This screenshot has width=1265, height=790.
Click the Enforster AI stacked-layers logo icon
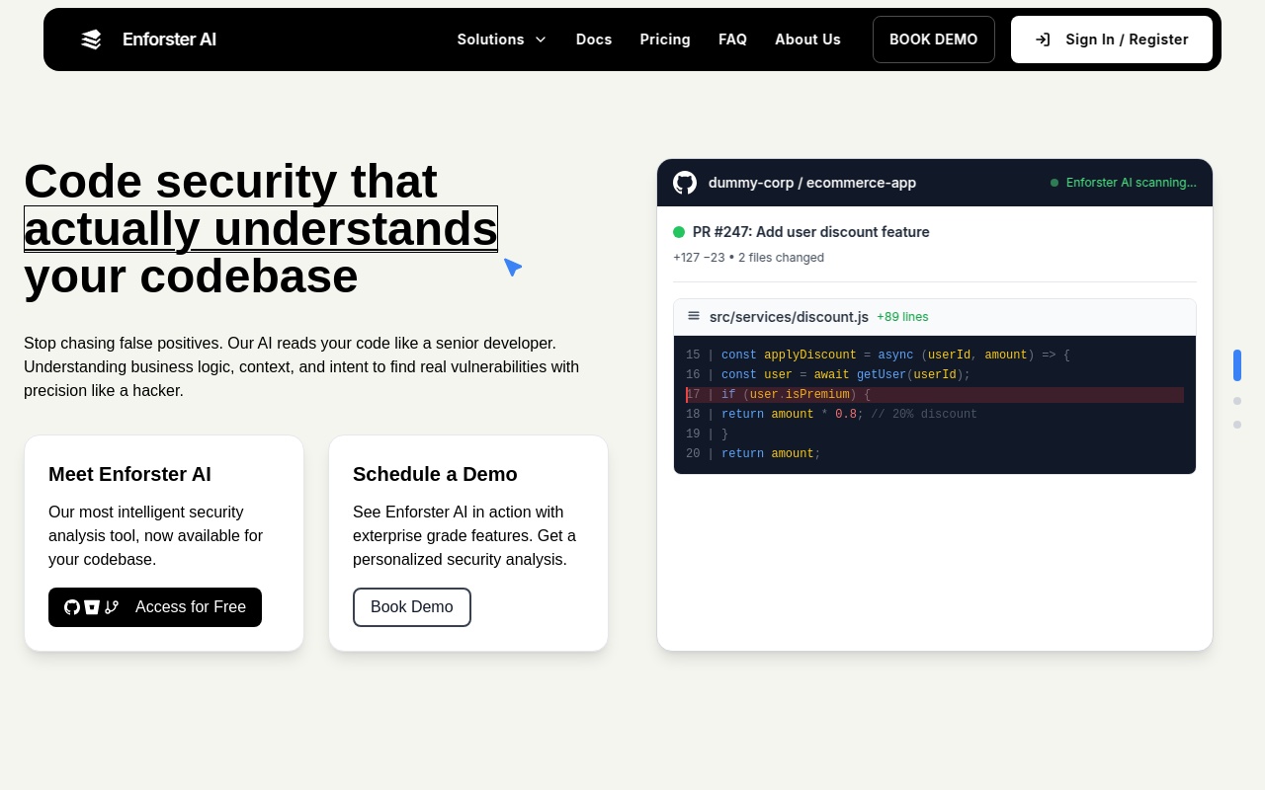click(91, 39)
